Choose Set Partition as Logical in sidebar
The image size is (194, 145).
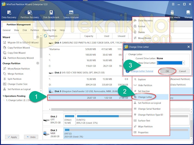point(17,89)
